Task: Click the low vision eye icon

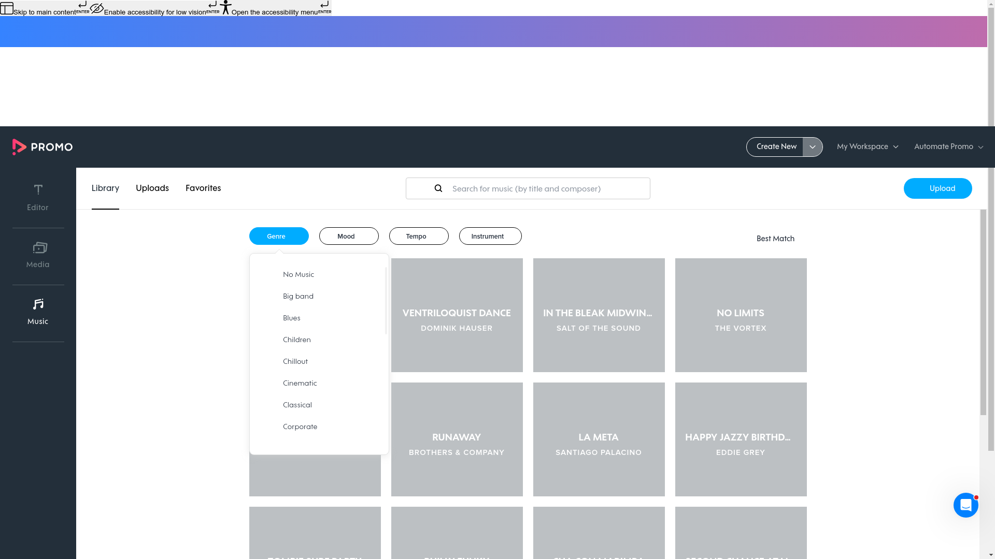Action: tap(97, 8)
